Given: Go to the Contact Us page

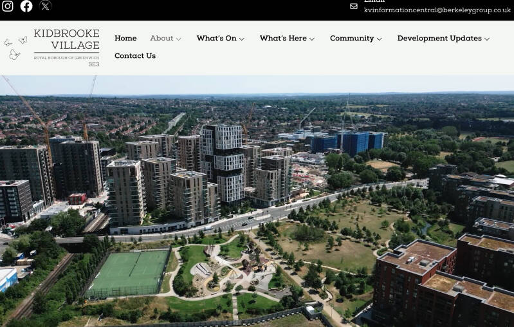Looking at the screenshot, I should tap(135, 56).
